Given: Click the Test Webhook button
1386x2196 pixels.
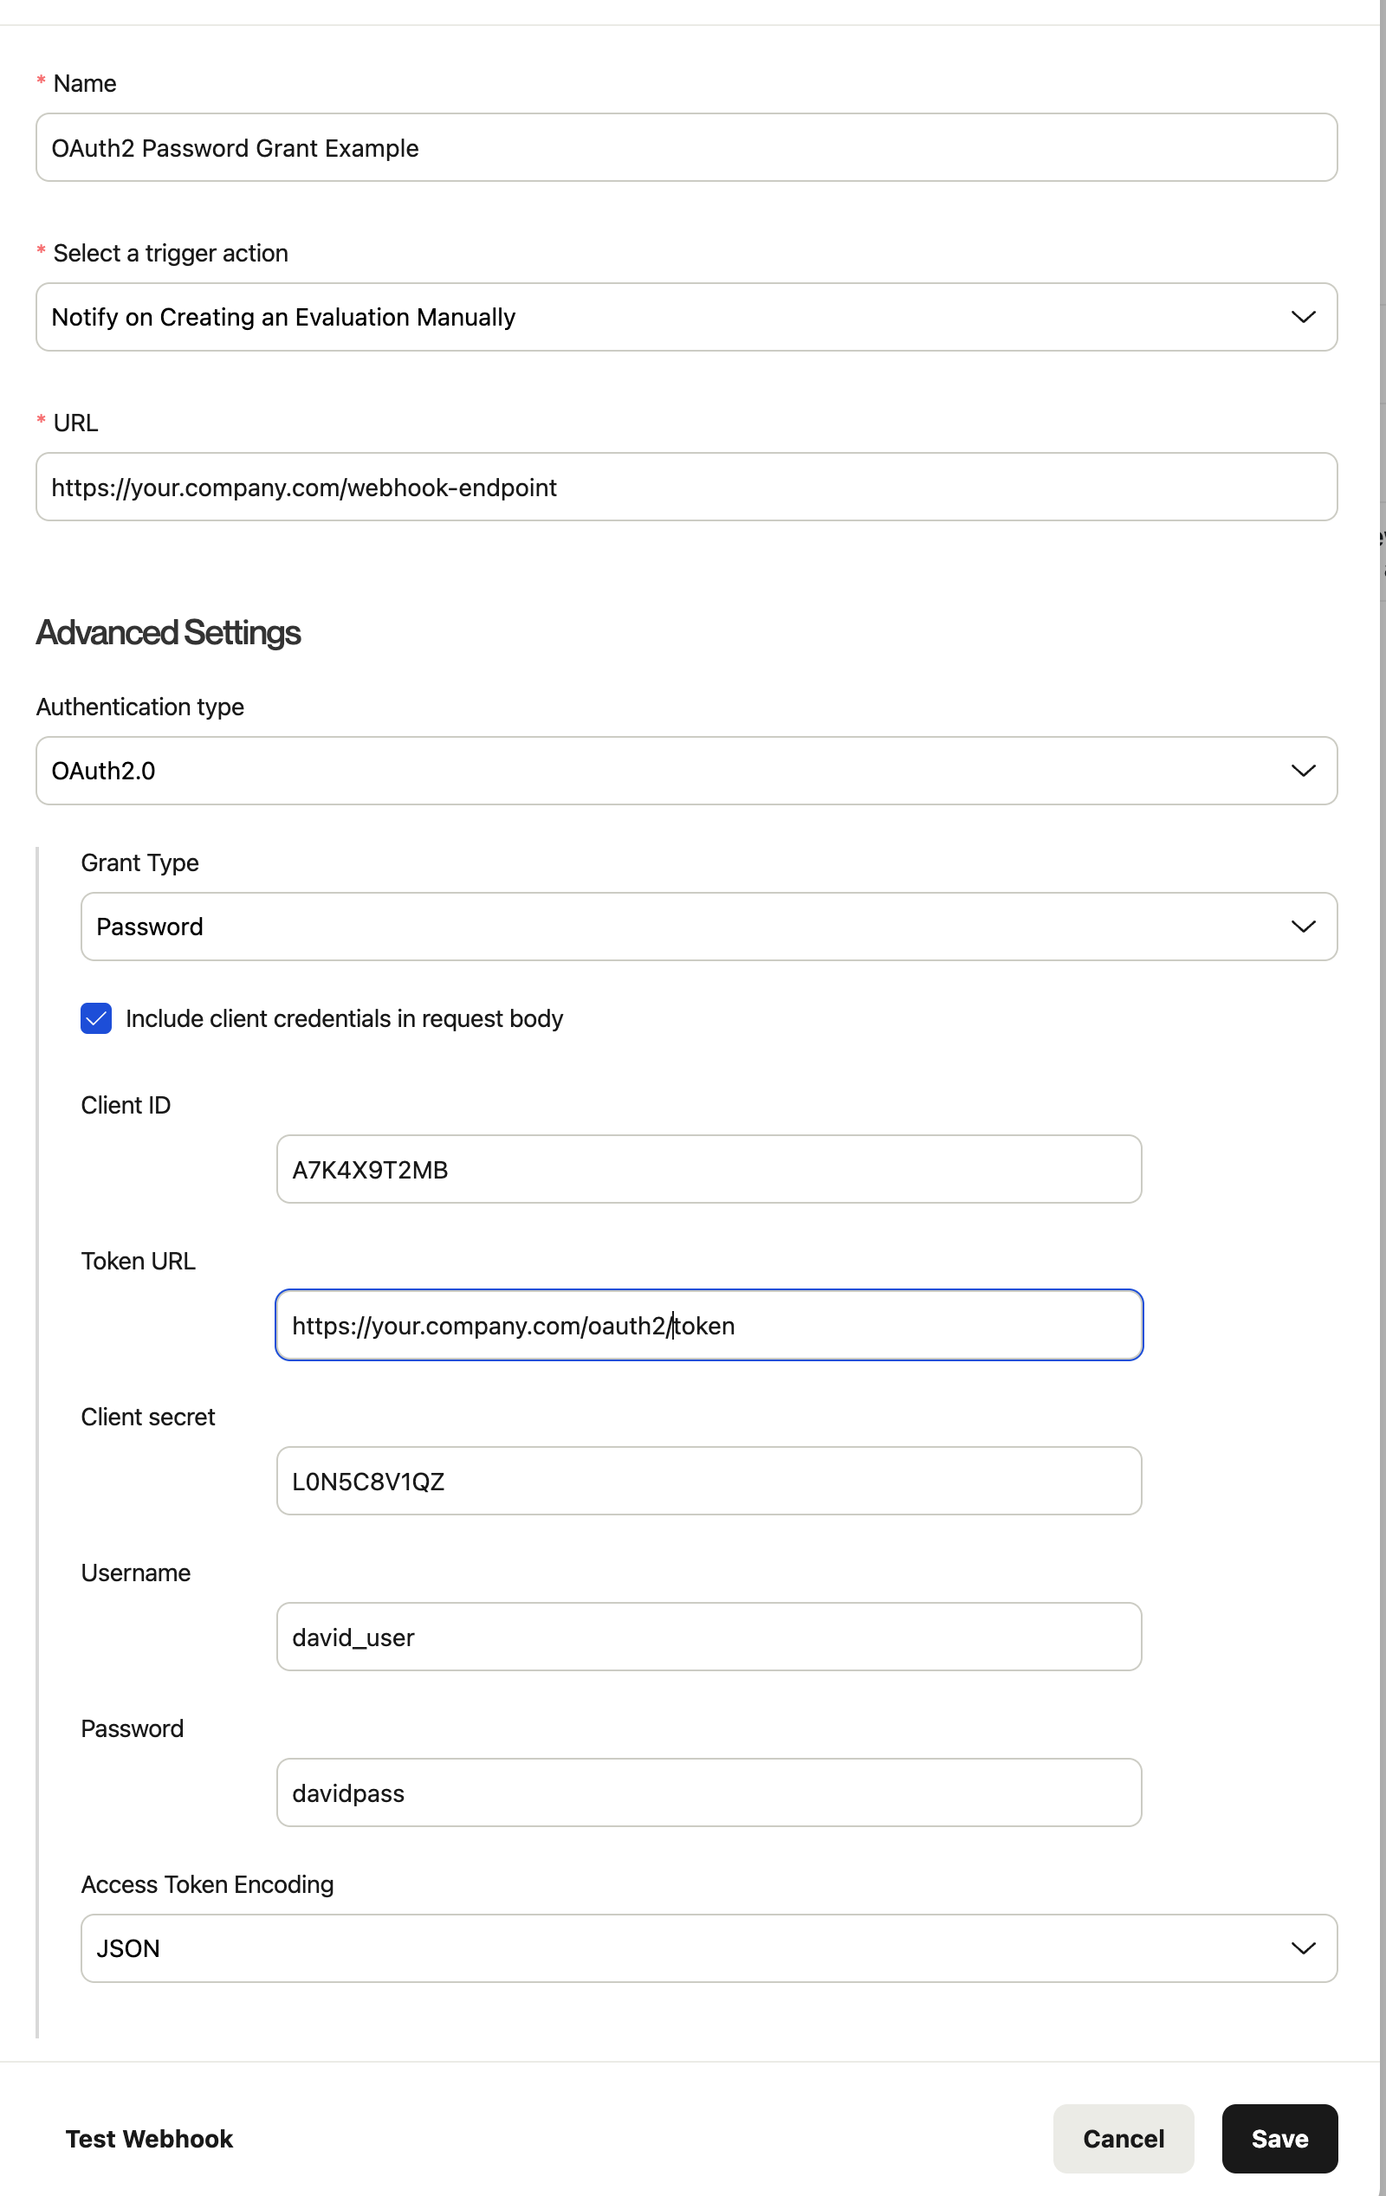Looking at the screenshot, I should [149, 2139].
